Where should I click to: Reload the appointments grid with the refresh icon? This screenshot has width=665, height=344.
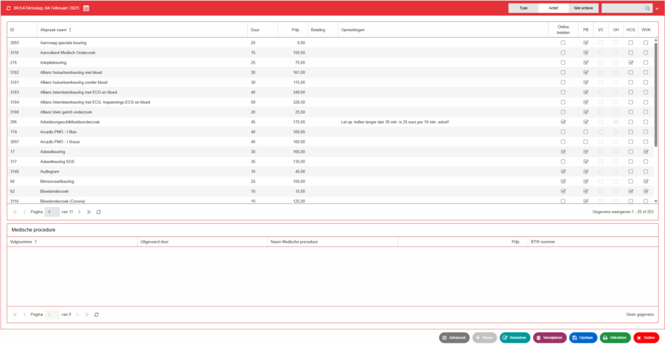pos(99,212)
